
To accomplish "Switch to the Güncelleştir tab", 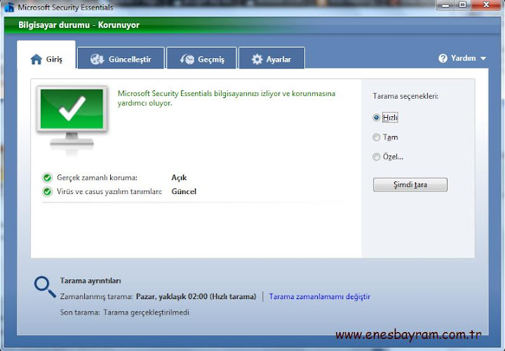I will pyautogui.click(x=121, y=58).
